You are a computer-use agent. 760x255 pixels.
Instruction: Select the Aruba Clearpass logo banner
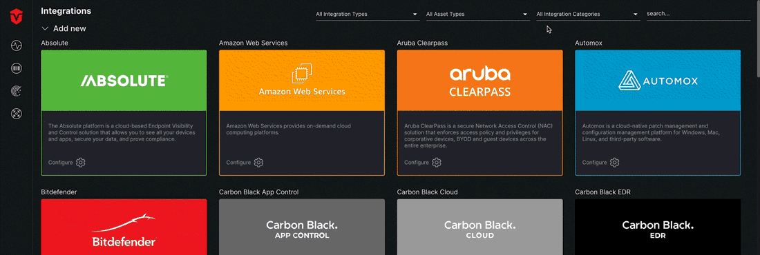480,81
